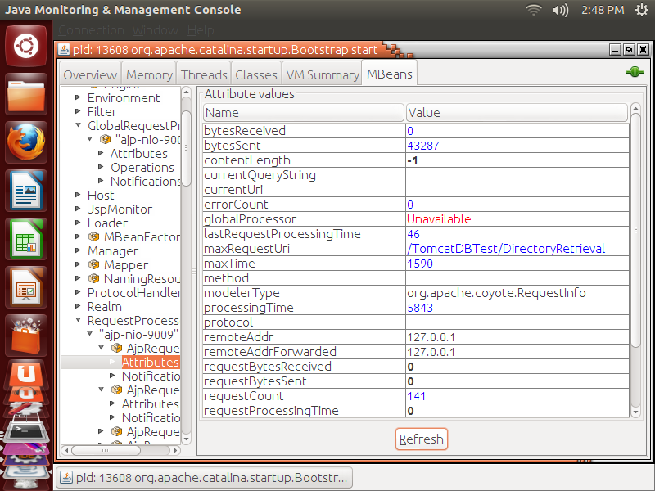Switch to the Classes tab
Screen dimensions: 655x491
tap(256, 74)
